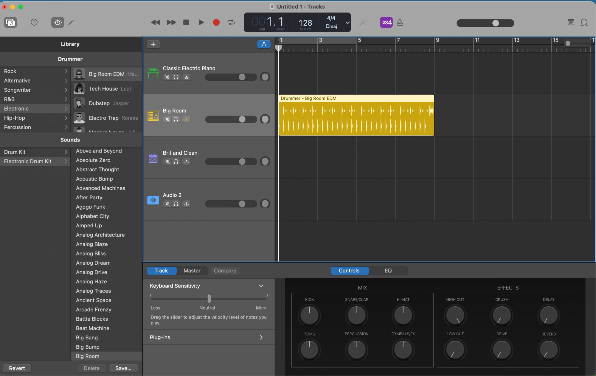Switch to the Master tab

(192, 271)
